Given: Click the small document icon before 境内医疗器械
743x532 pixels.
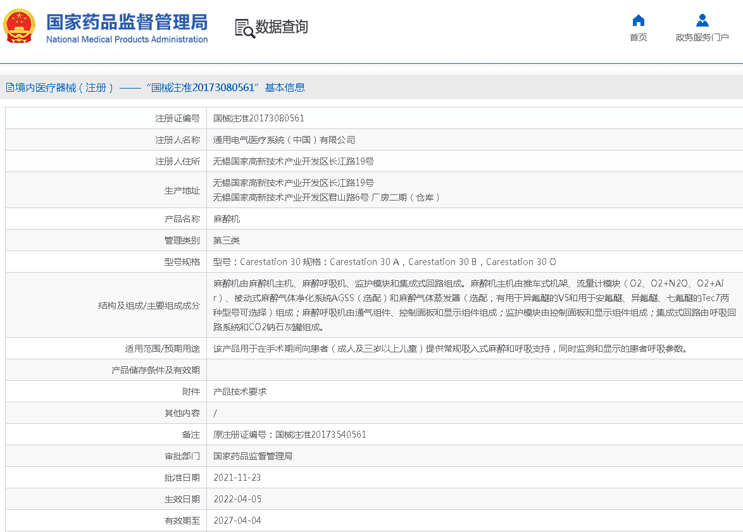Looking at the screenshot, I should pyautogui.click(x=9, y=87).
